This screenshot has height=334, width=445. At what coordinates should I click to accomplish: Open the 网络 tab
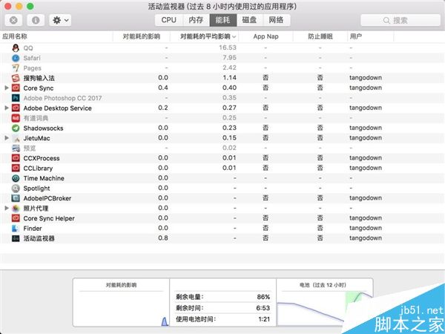tap(276, 20)
